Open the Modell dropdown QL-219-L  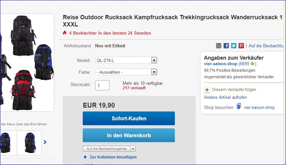pyautogui.click(x=126, y=60)
